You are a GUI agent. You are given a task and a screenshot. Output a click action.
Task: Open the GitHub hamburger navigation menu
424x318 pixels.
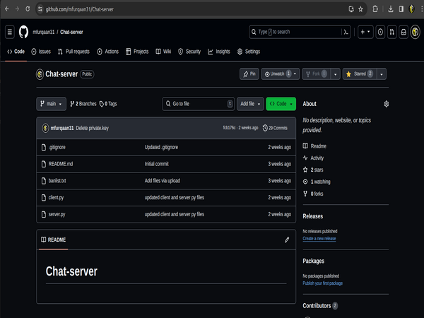[x=10, y=32]
